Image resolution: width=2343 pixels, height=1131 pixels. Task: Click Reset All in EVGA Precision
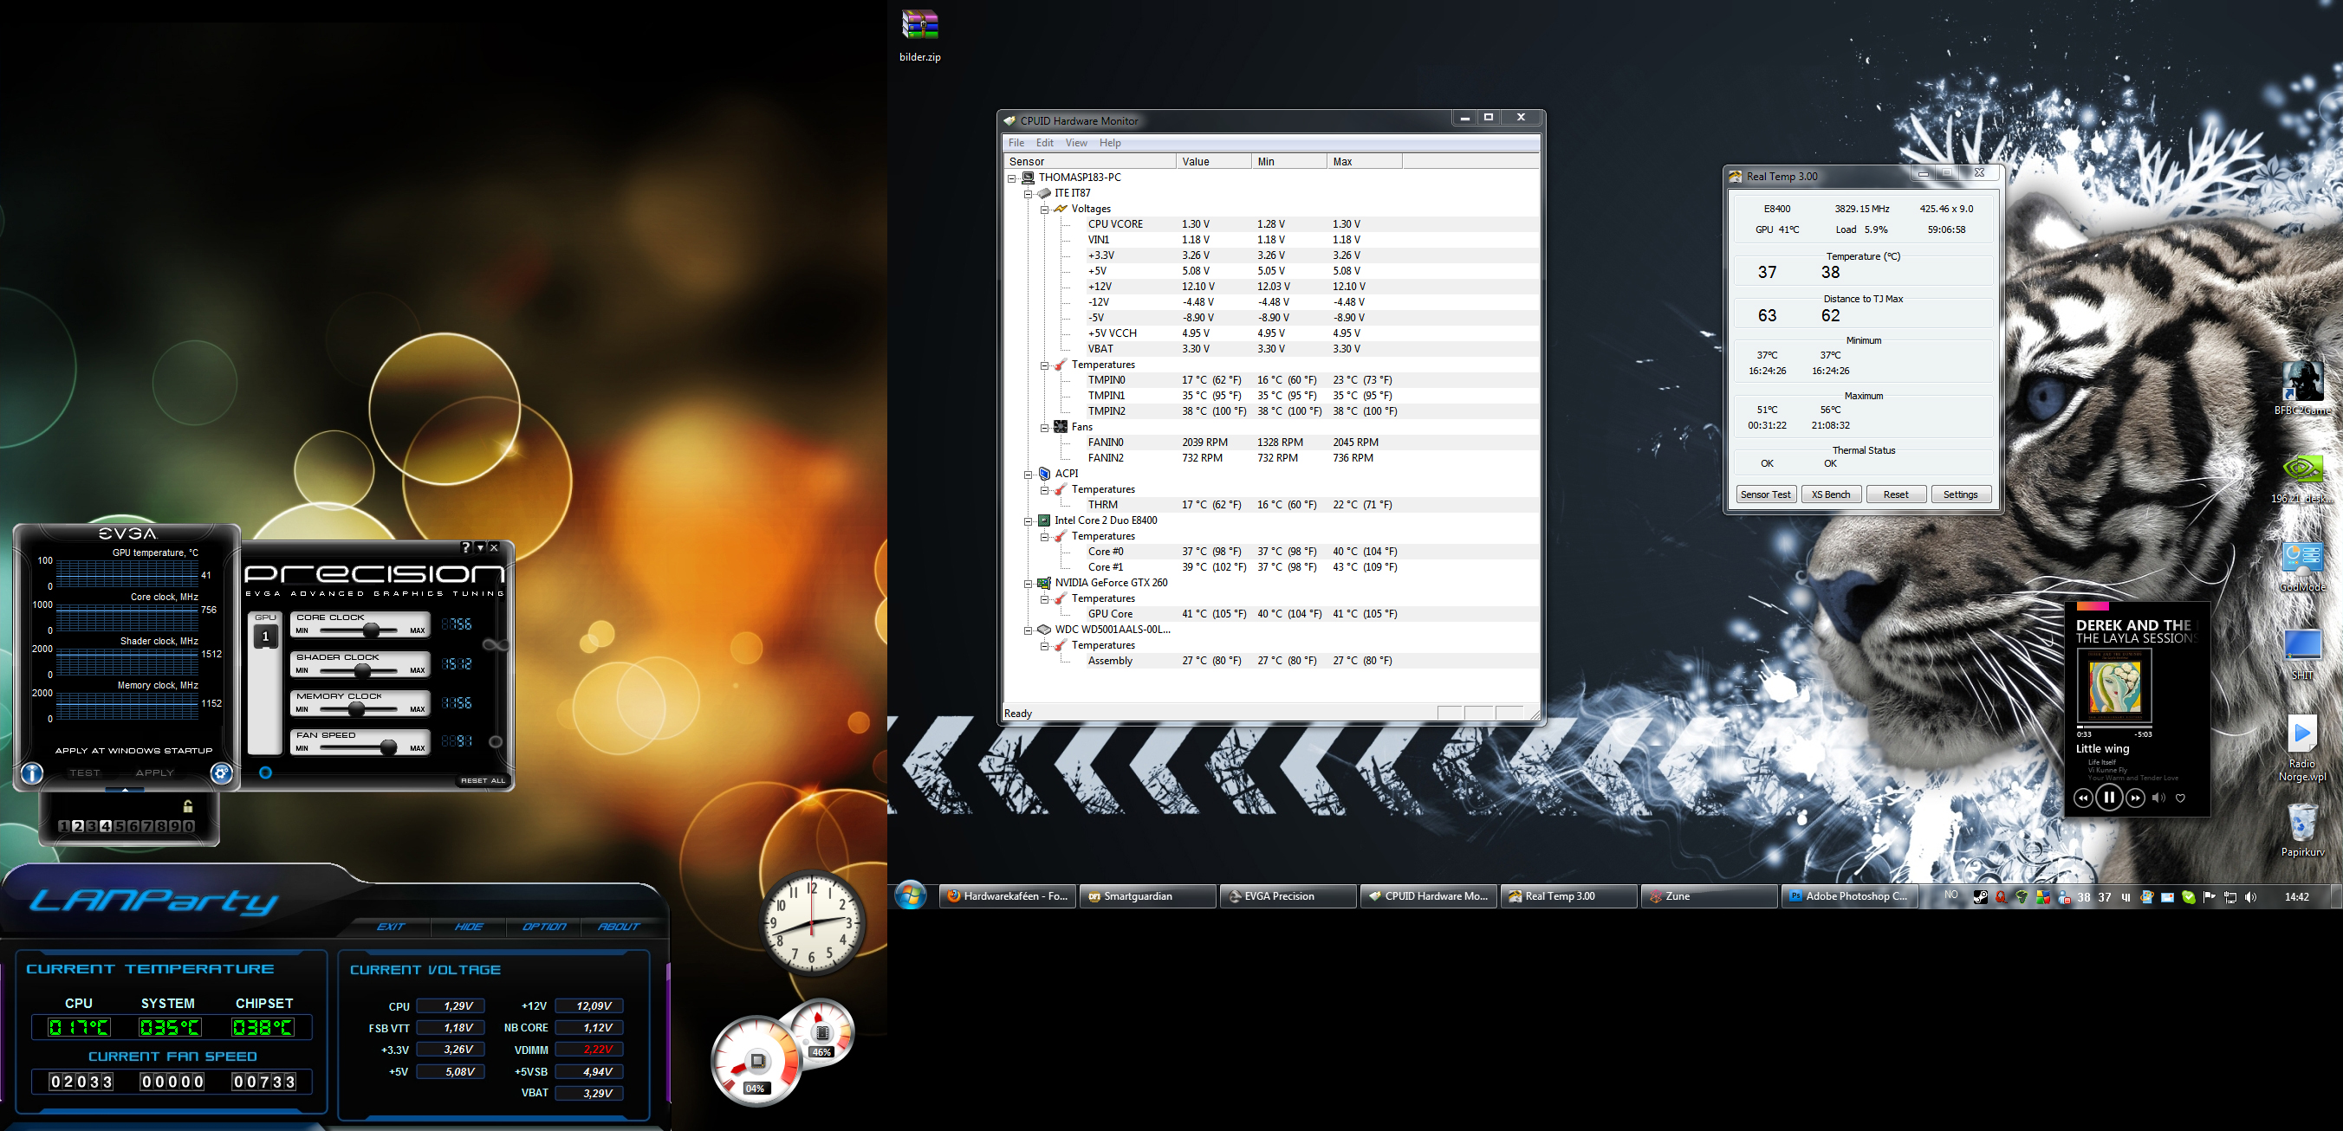[483, 780]
